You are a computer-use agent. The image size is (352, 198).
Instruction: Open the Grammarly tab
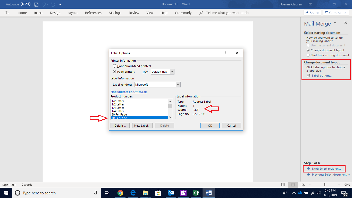[x=183, y=13]
